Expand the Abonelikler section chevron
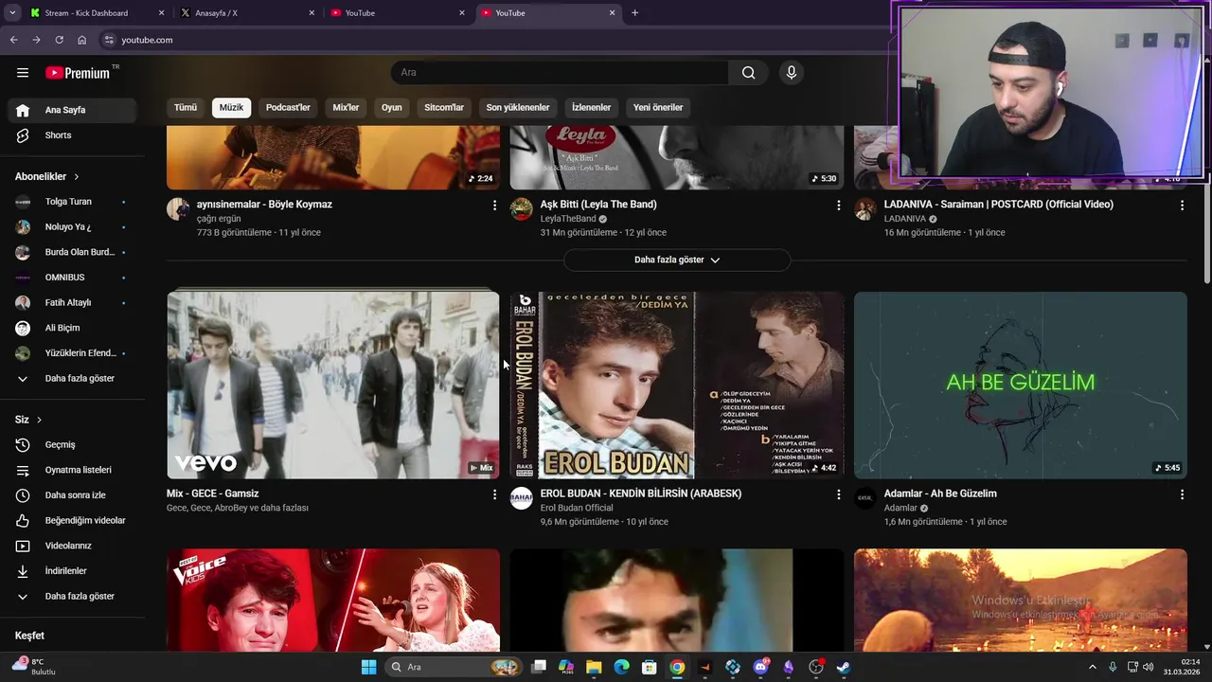 pyautogui.click(x=77, y=177)
